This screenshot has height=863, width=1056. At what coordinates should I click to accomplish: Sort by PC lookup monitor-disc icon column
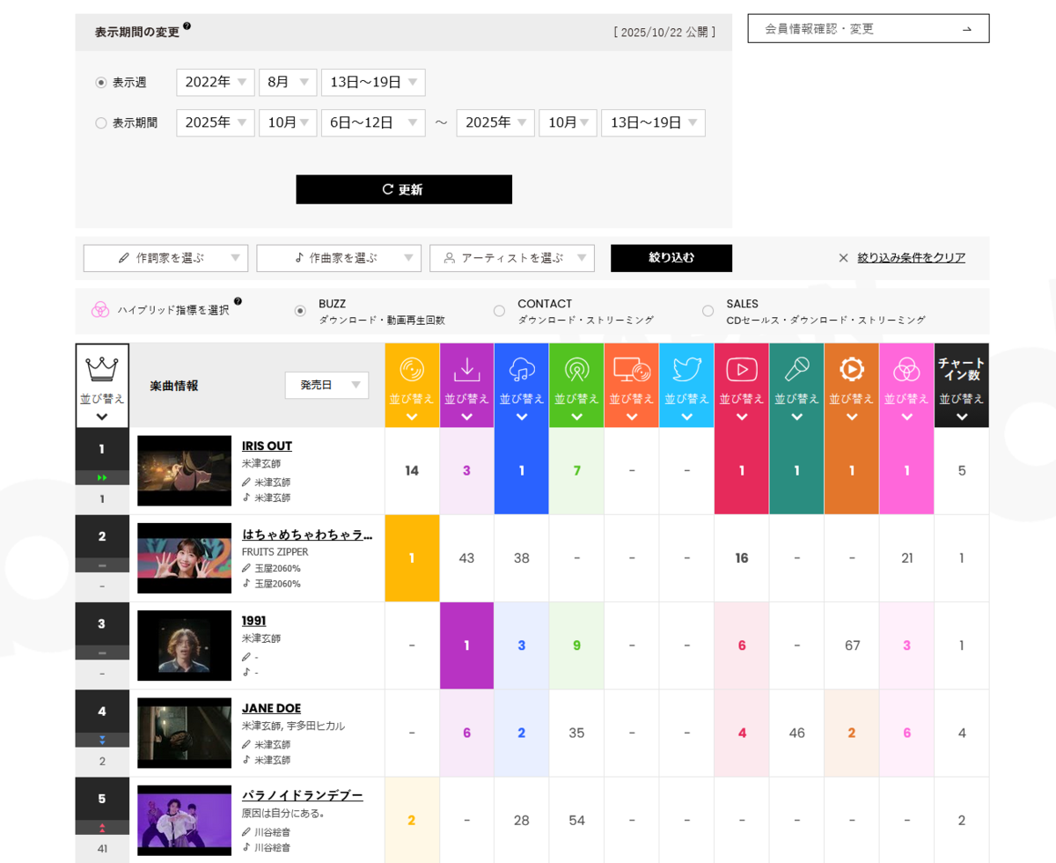[632, 386]
